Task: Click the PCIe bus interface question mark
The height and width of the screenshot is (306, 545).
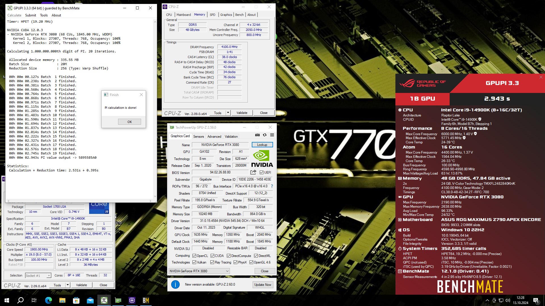Action: coord(272,186)
